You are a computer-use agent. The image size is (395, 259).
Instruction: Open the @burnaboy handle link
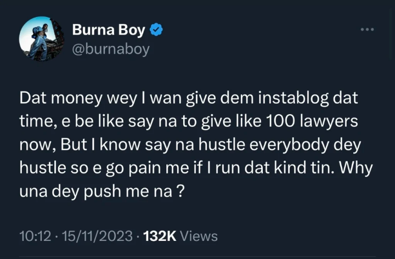111,49
